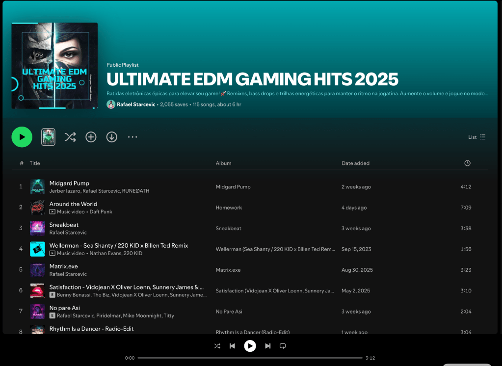The width and height of the screenshot is (502, 366).
Task: Open the Daft Punk artist link
Action: pos(101,211)
